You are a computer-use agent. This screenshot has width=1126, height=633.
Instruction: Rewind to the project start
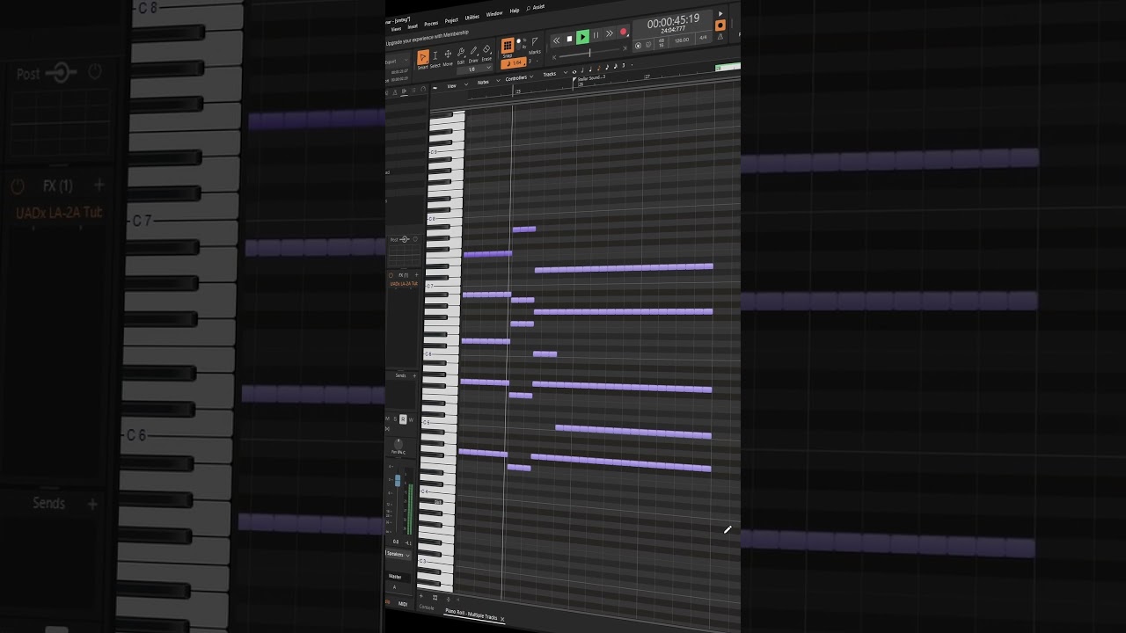coord(557,40)
